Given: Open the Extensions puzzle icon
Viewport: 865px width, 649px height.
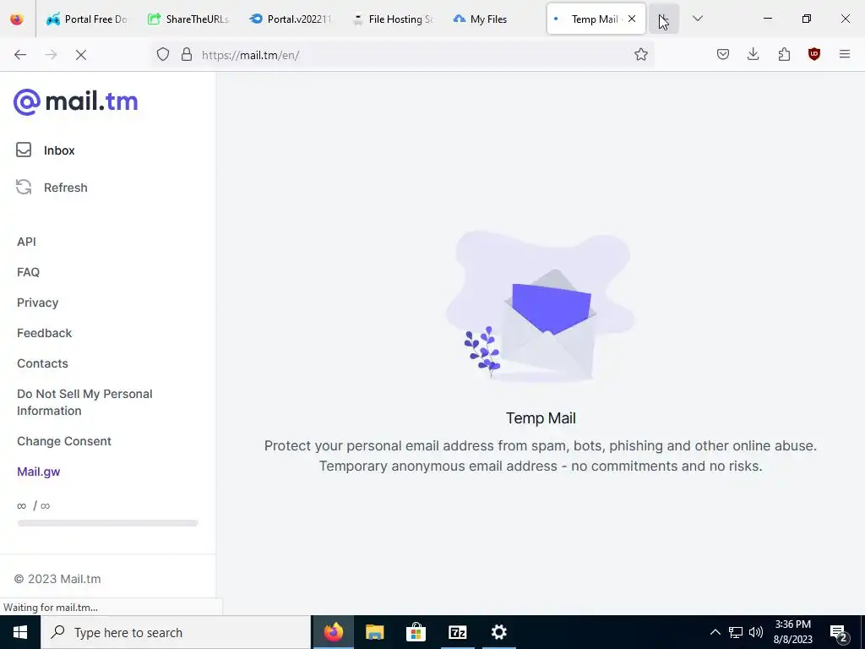Looking at the screenshot, I should 784,54.
